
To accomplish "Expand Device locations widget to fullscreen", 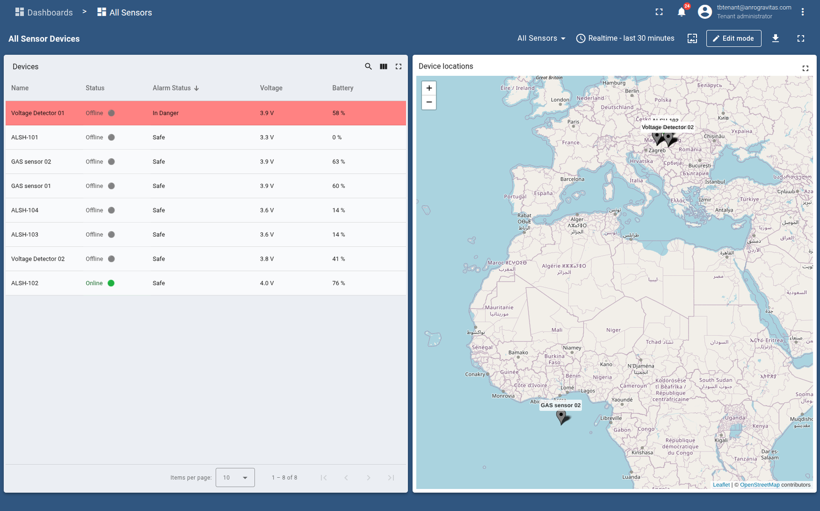I will tap(805, 68).
